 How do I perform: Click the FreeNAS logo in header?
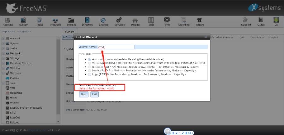tap(27, 8)
